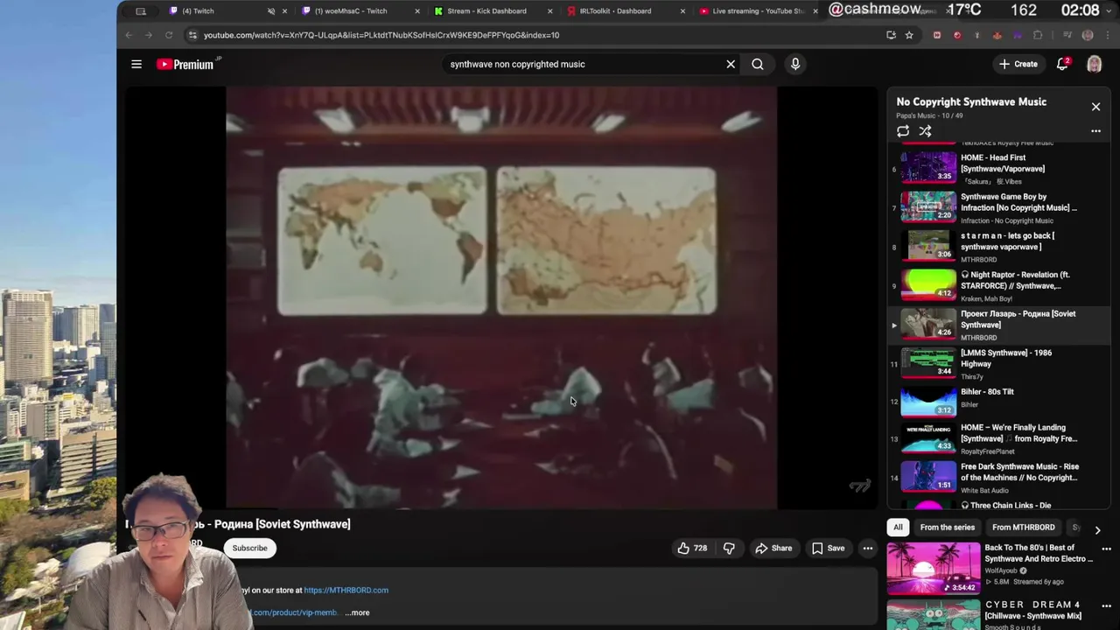
Task: Select From the series chip
Action: 947,528
